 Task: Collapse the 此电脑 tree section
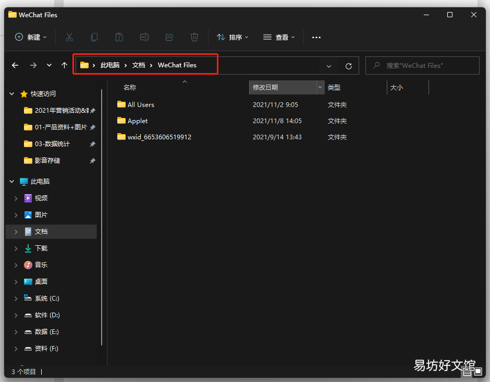[12, 181]
